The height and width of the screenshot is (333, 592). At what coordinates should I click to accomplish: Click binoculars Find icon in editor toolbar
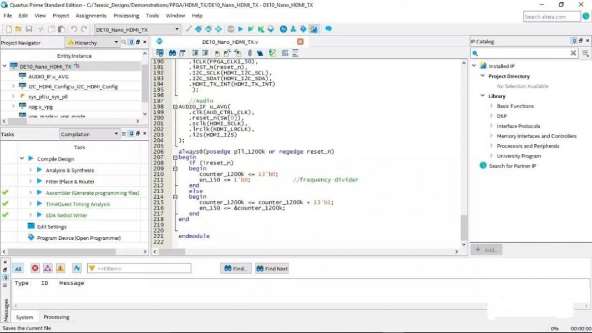173,53
